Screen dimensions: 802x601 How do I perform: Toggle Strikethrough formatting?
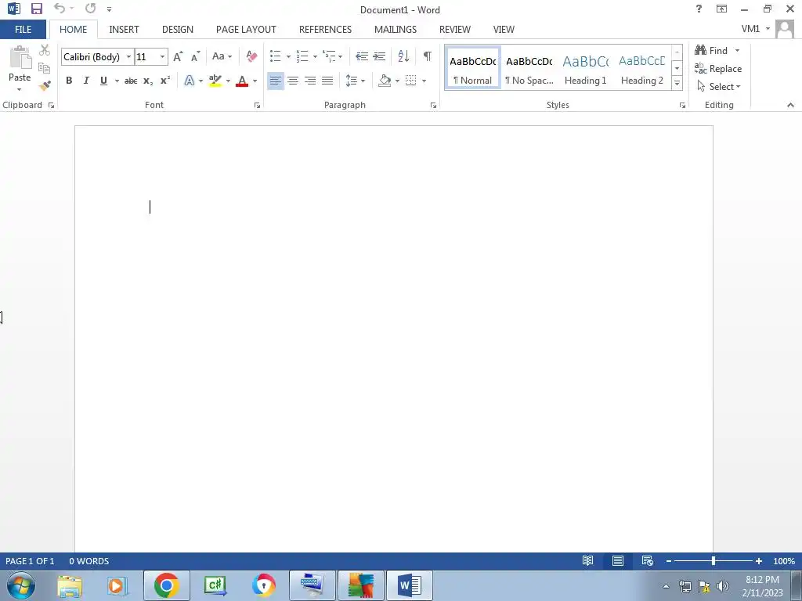[131, 81]
